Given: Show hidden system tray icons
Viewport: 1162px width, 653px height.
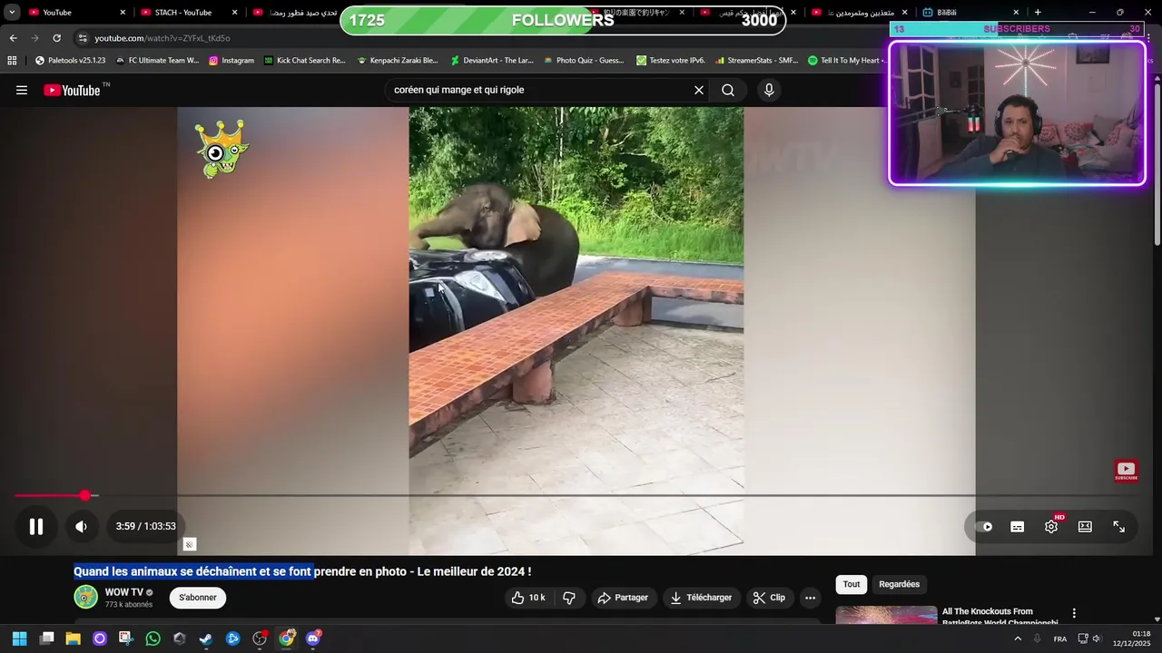Looking at the screenshot, I should tap(1018, 638).
